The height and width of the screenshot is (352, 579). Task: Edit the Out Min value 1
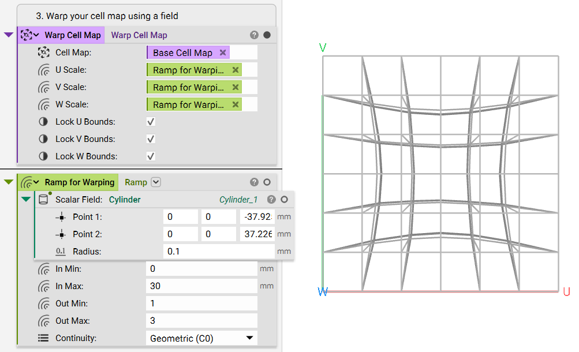click(201, 304)
